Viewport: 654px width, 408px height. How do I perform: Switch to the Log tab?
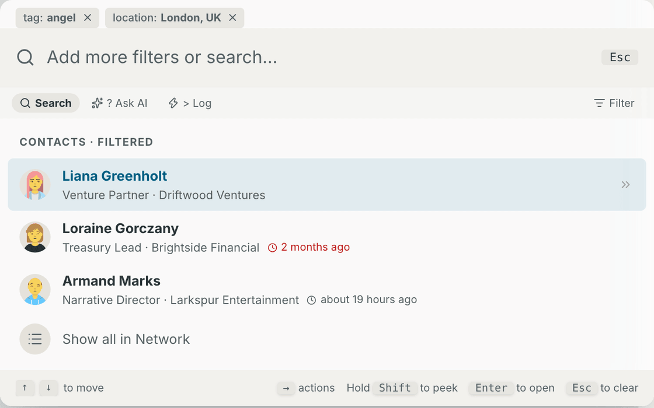(190, 103)
